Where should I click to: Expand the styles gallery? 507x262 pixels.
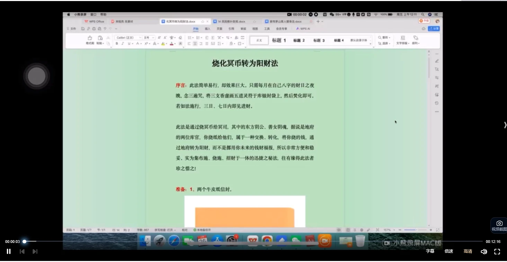tap(371, 44)
